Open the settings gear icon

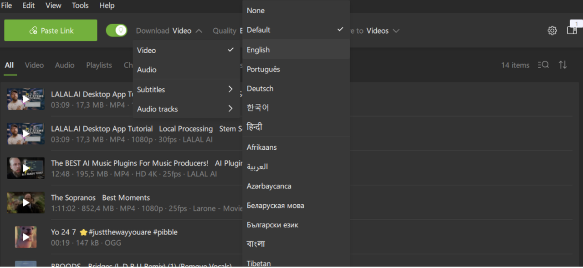point(552,30)
